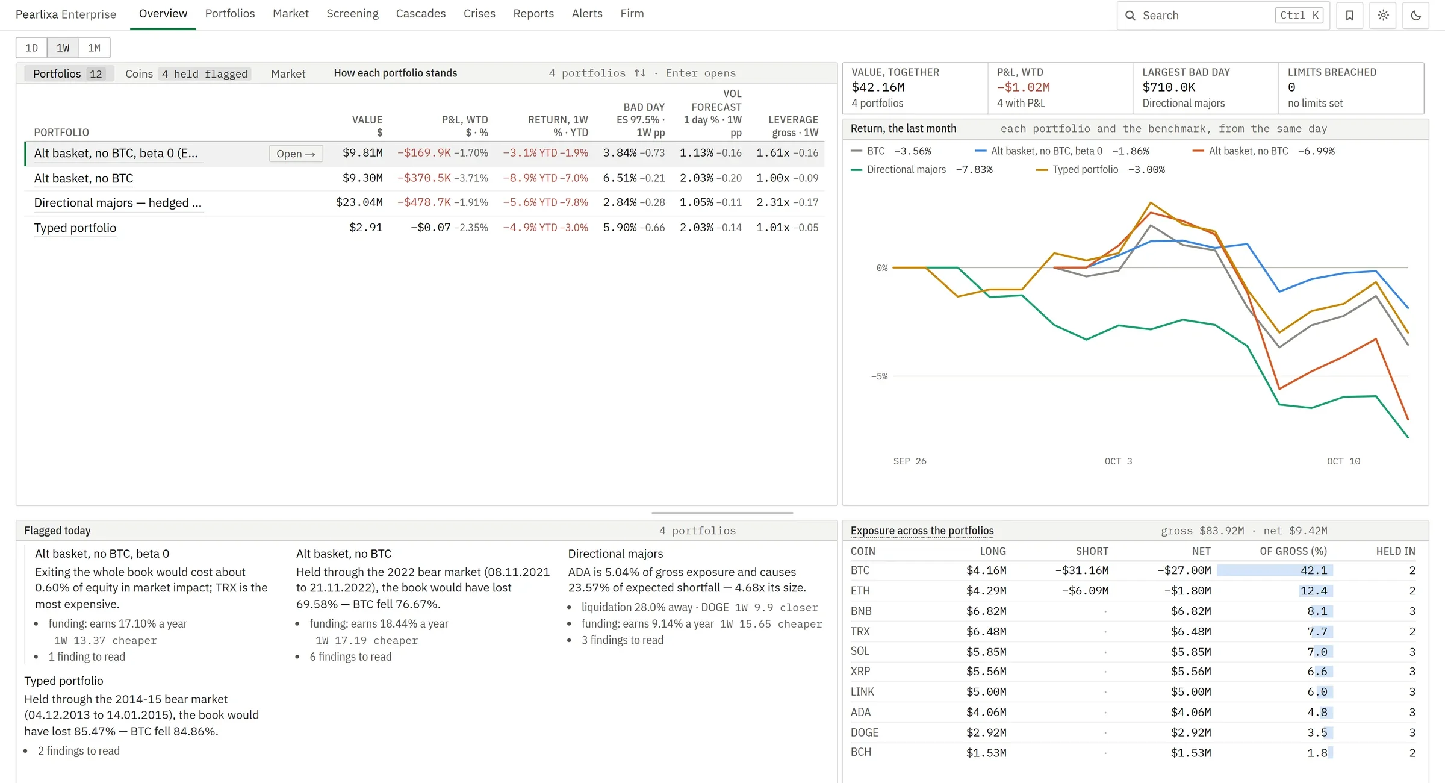Toggle Typed portfolio series in chart legend
The width and height of the screenshot is (1445, 783).
(x=1100, y=170)
